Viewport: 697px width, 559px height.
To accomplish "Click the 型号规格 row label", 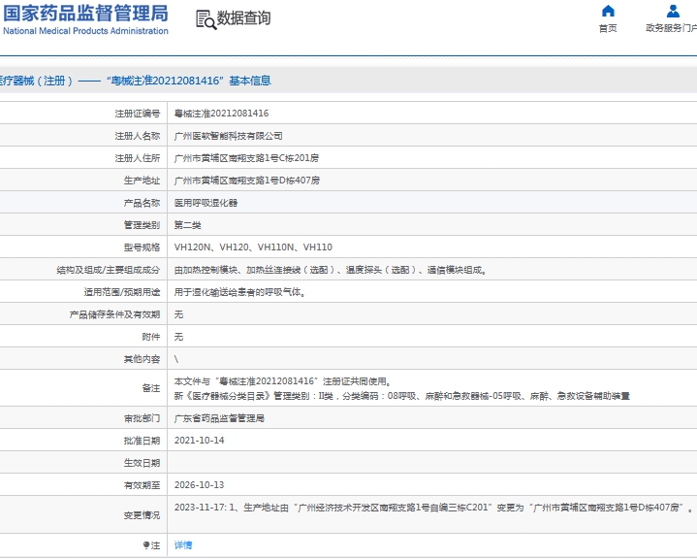I will click(142, 247).
